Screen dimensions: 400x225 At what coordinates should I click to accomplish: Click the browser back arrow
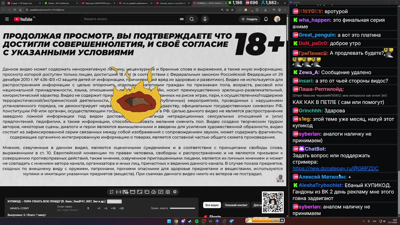click(3, 10)
